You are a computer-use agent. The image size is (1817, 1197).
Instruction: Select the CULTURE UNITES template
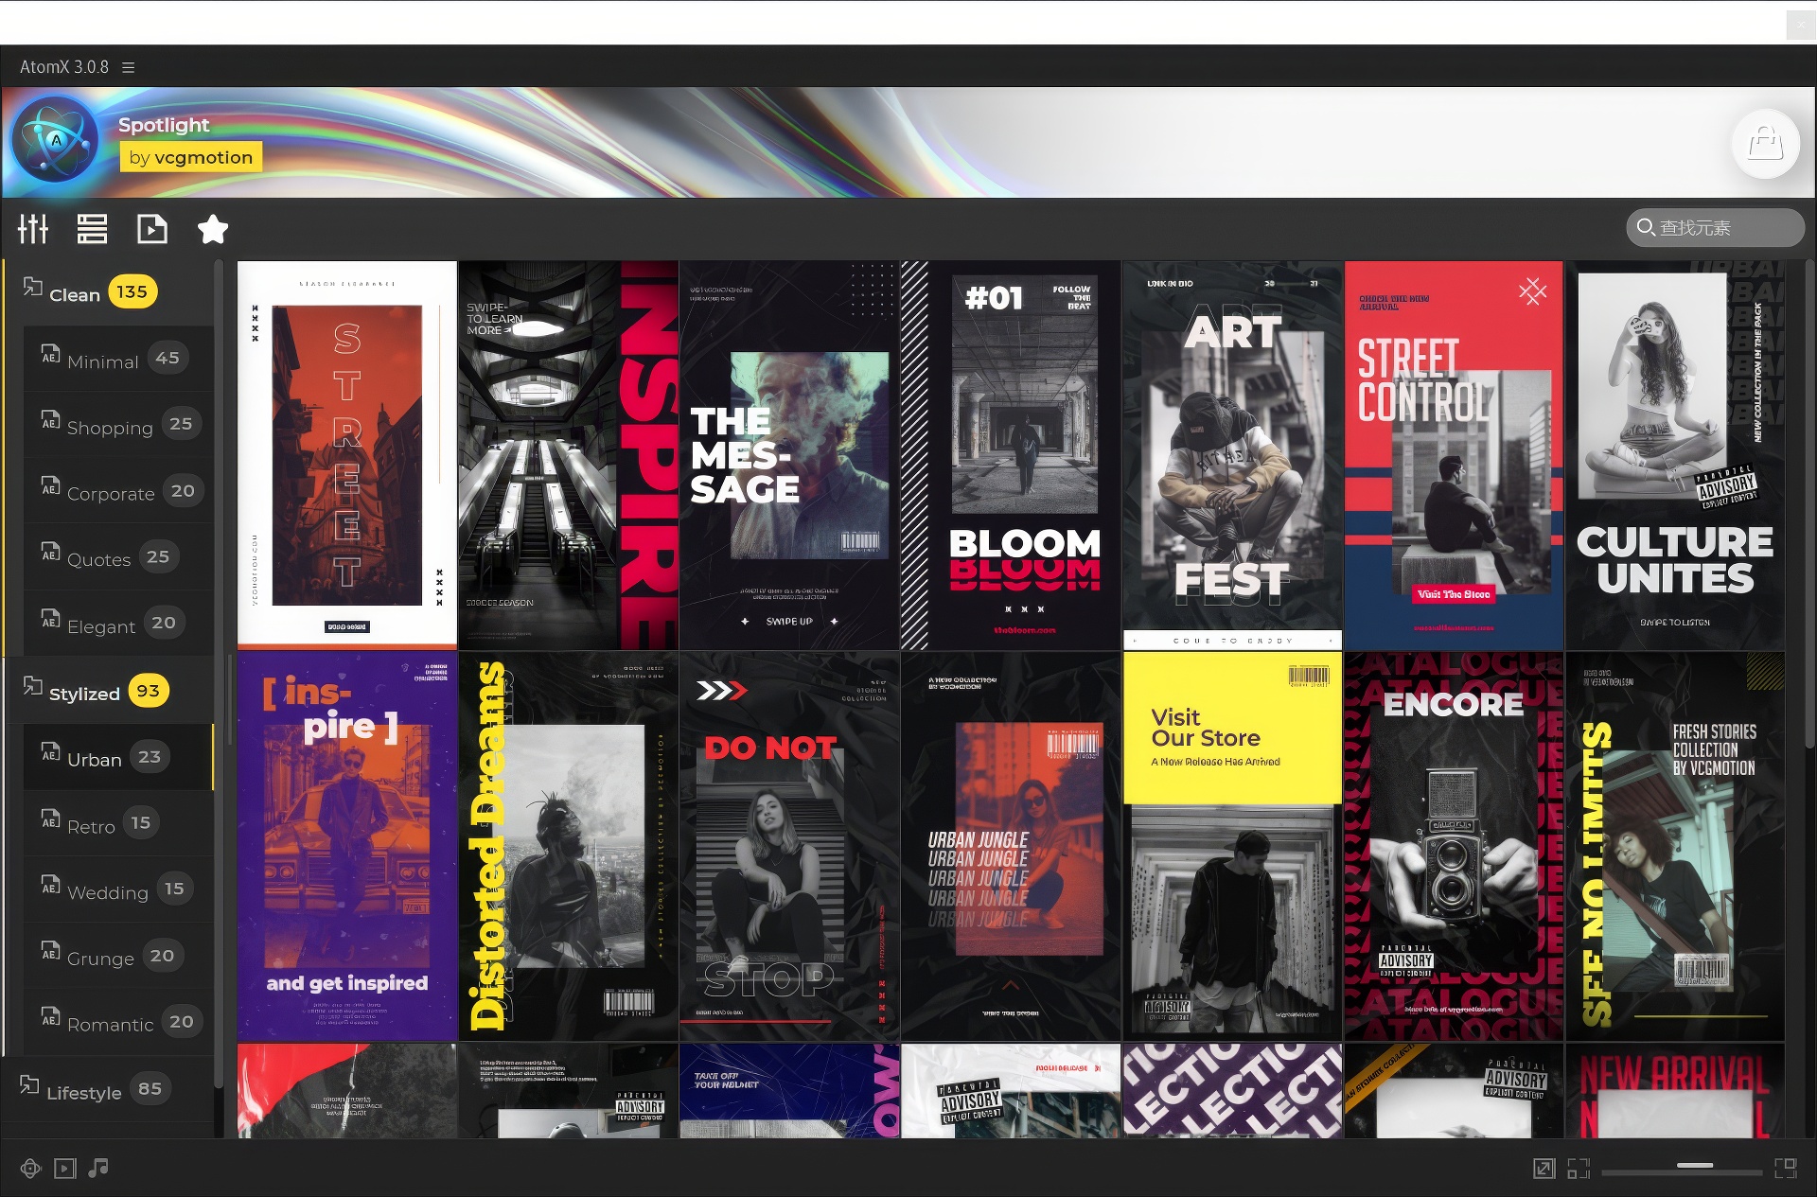(1675, 455)
